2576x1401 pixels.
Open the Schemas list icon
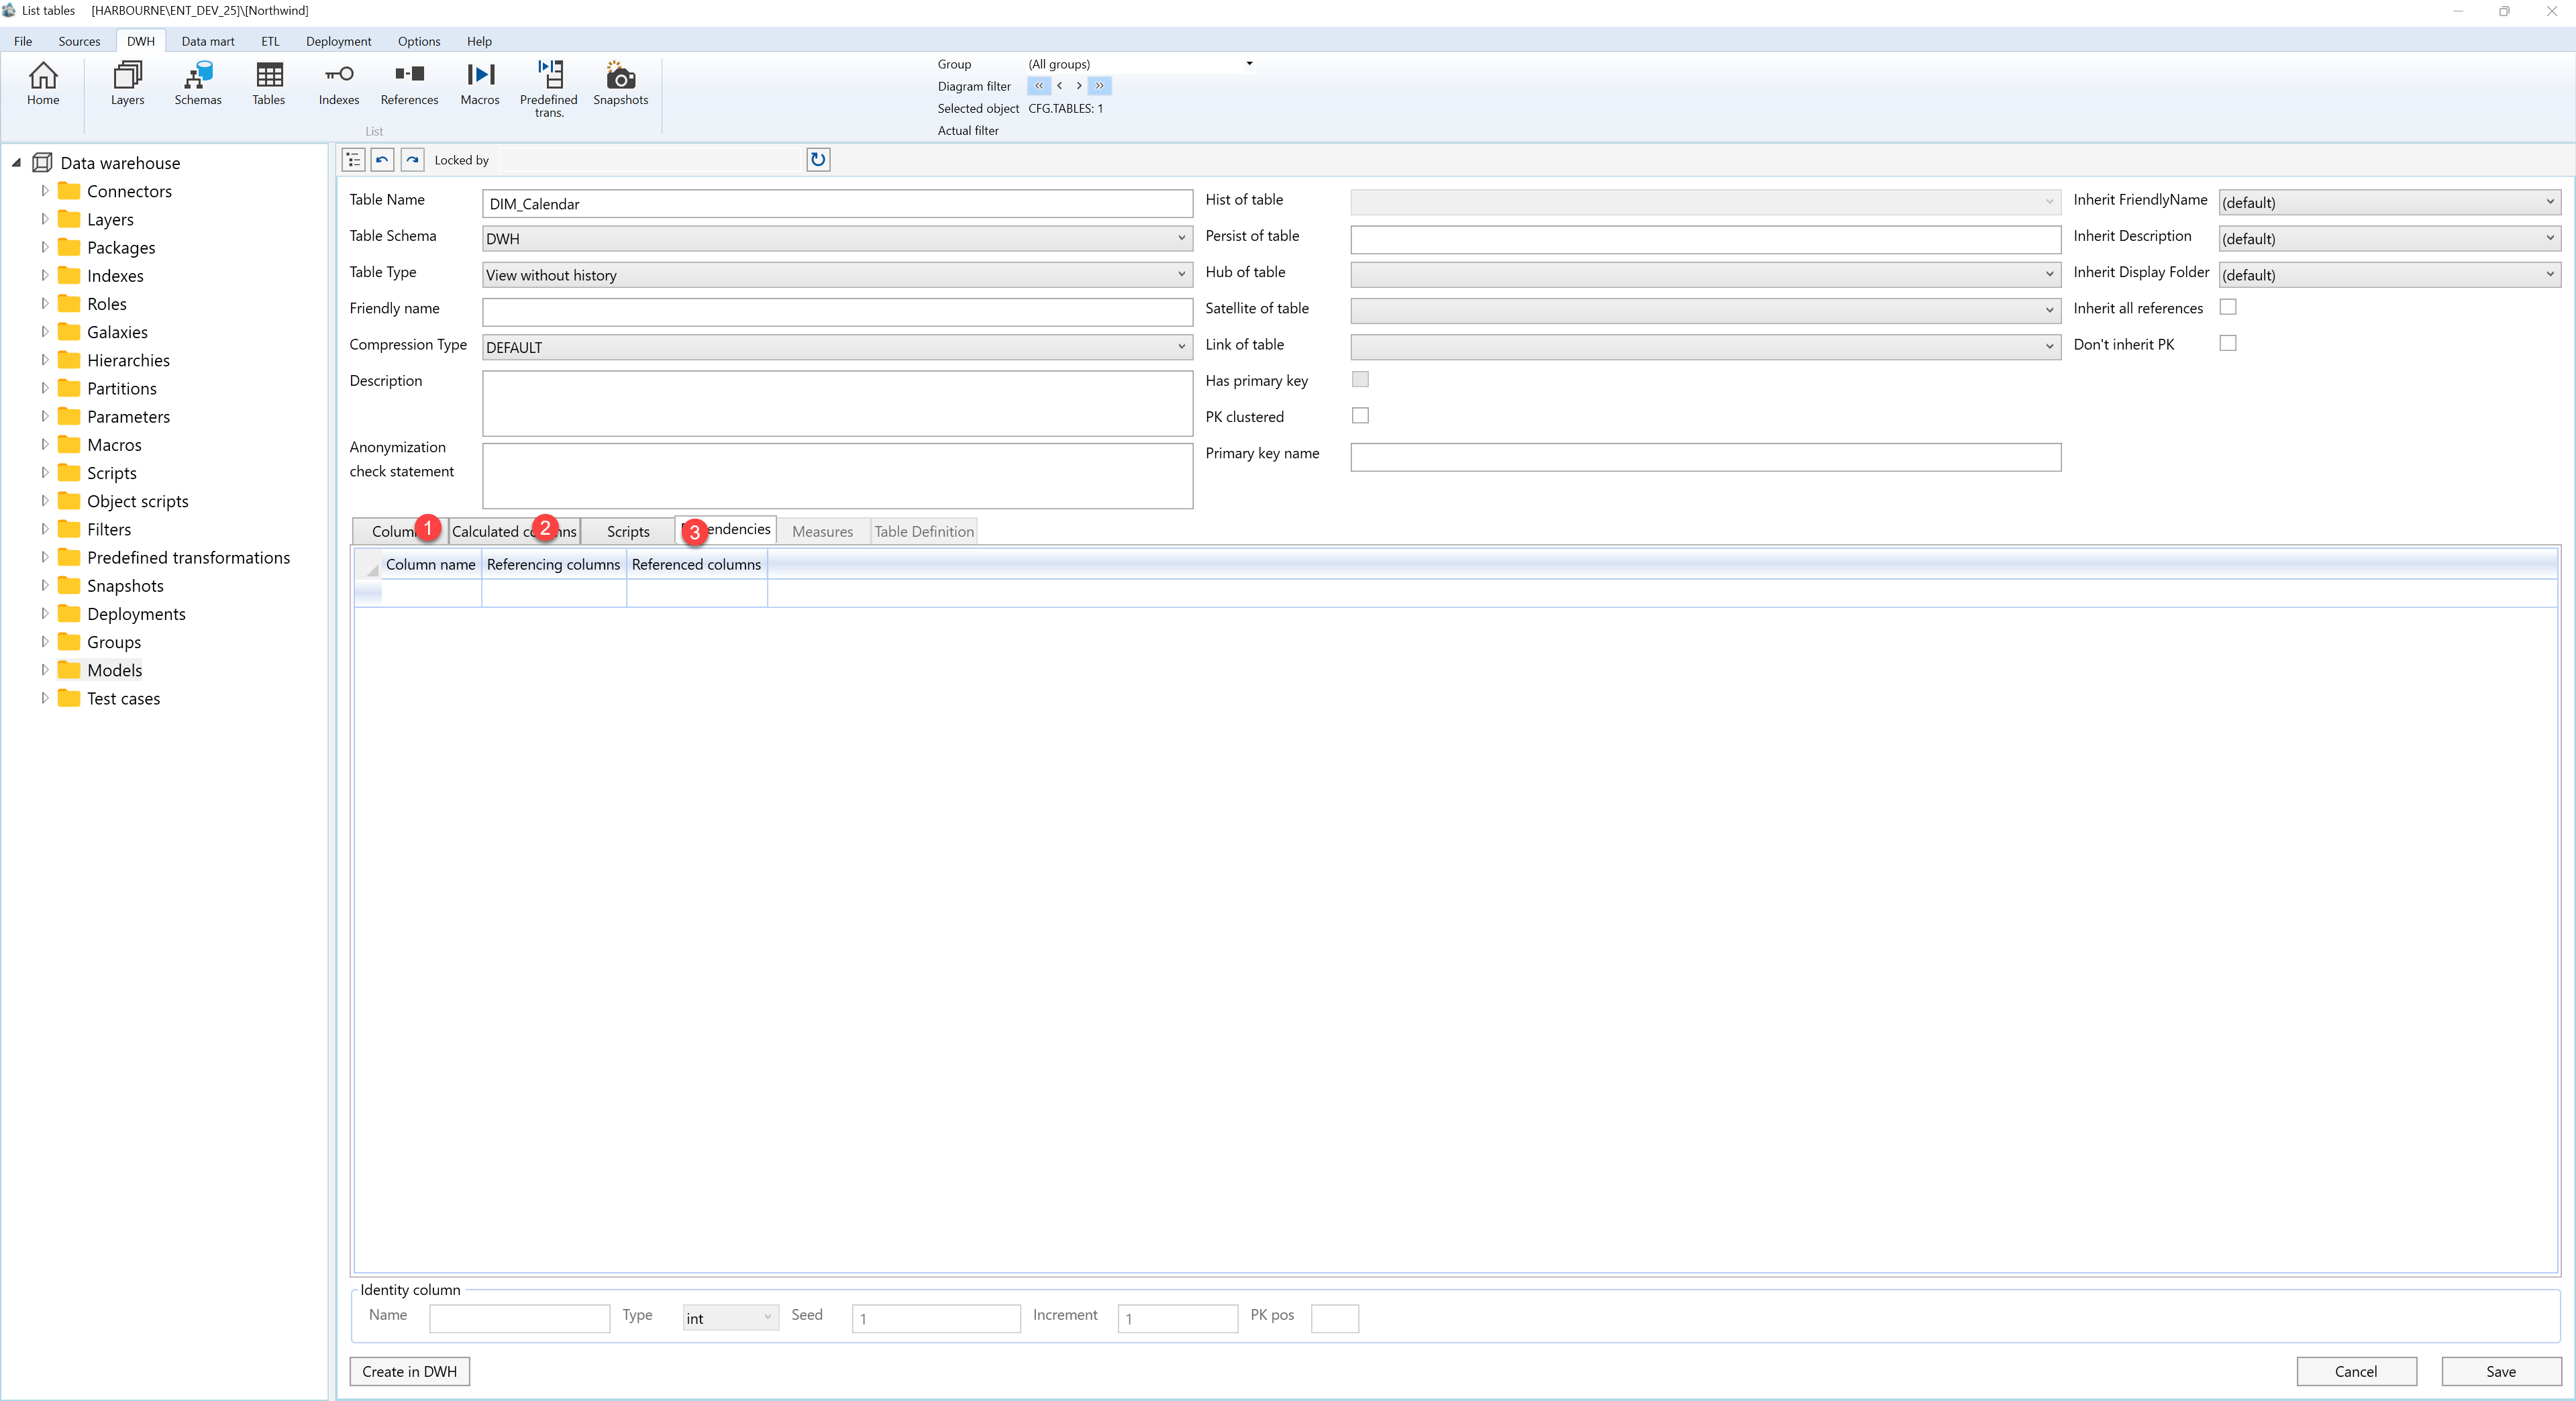pos(198,83)
